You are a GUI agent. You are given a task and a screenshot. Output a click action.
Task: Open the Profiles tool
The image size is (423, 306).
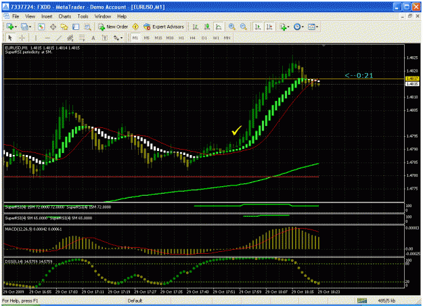[24, 26]
